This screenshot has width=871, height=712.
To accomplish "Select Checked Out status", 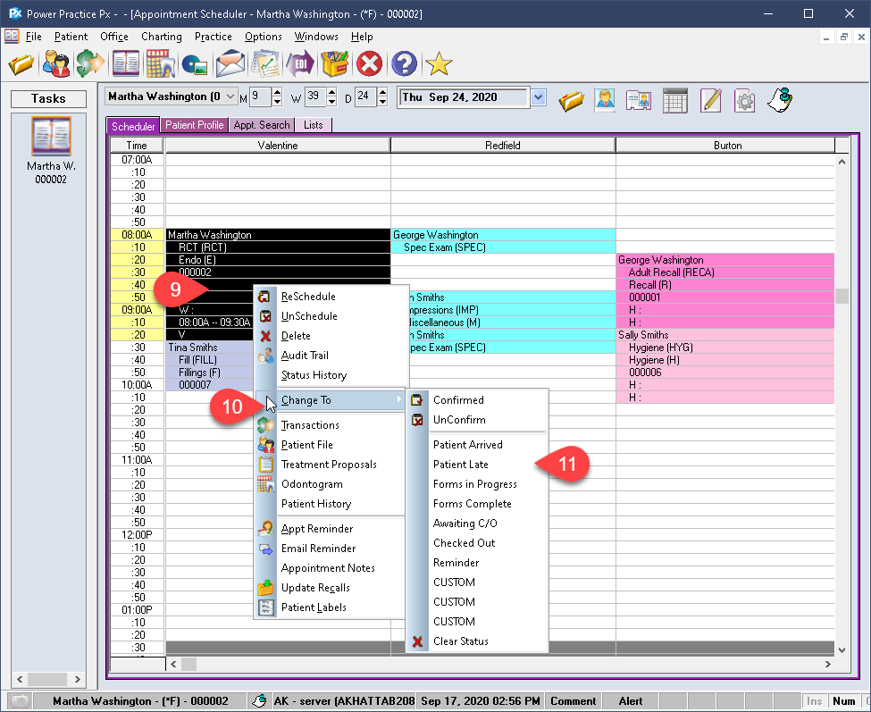I will (x=464, y=543).
